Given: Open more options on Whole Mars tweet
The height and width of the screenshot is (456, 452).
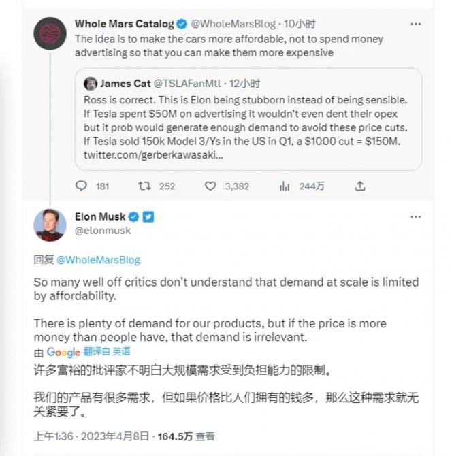Looking at the screenshot, I should pyautogui.click(x=415, y=24).
